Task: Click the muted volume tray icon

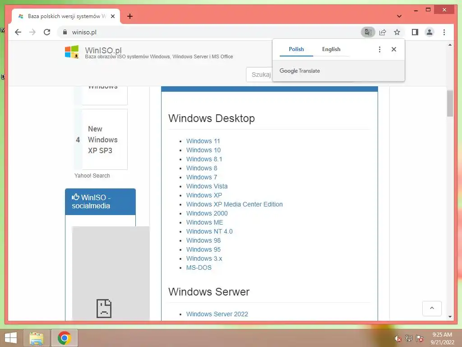Action: 397,338
